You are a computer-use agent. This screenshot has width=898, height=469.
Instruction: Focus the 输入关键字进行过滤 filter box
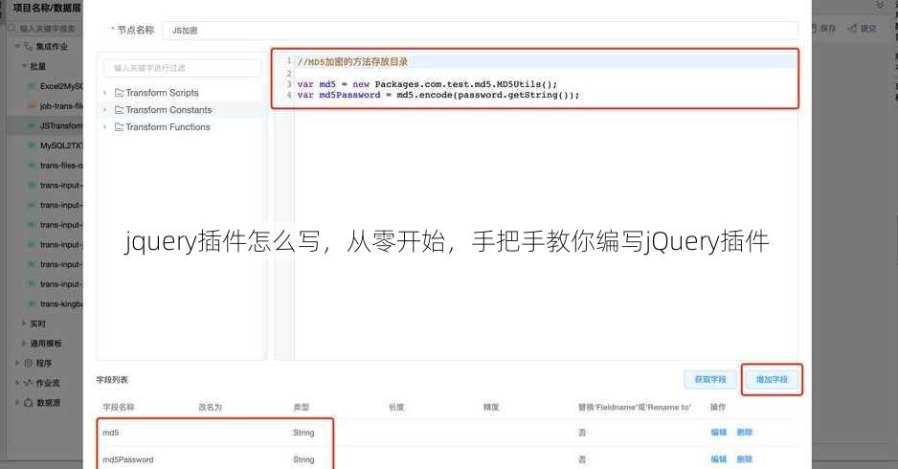point(182,68)
